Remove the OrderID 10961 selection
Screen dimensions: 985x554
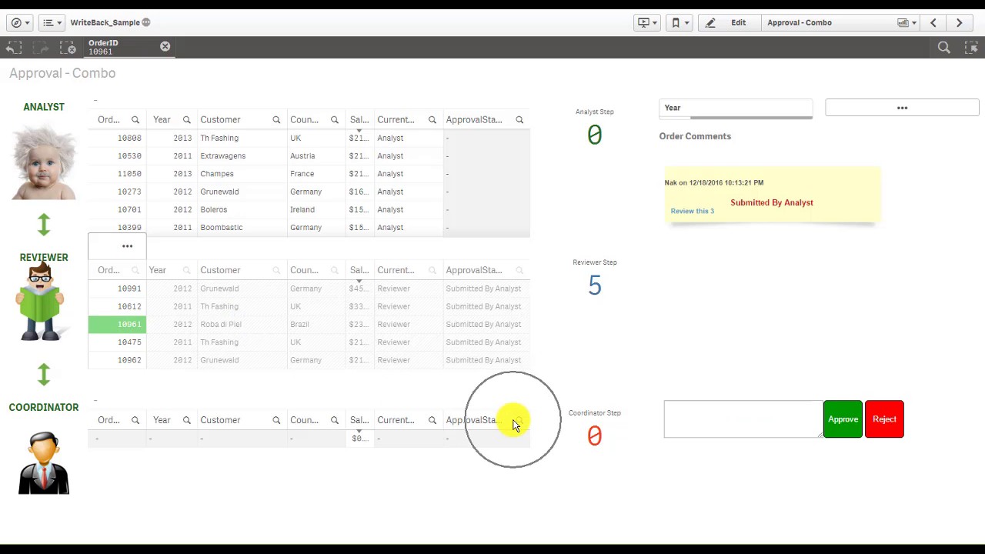165,47
